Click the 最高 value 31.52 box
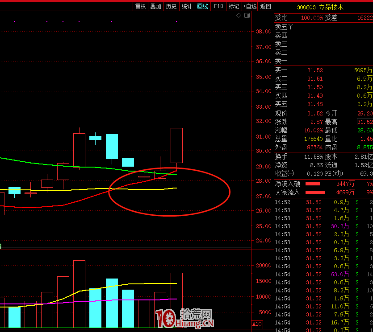The height and width of the screenshot is (332, 373). pyautogui.click(x=365, y=122)
